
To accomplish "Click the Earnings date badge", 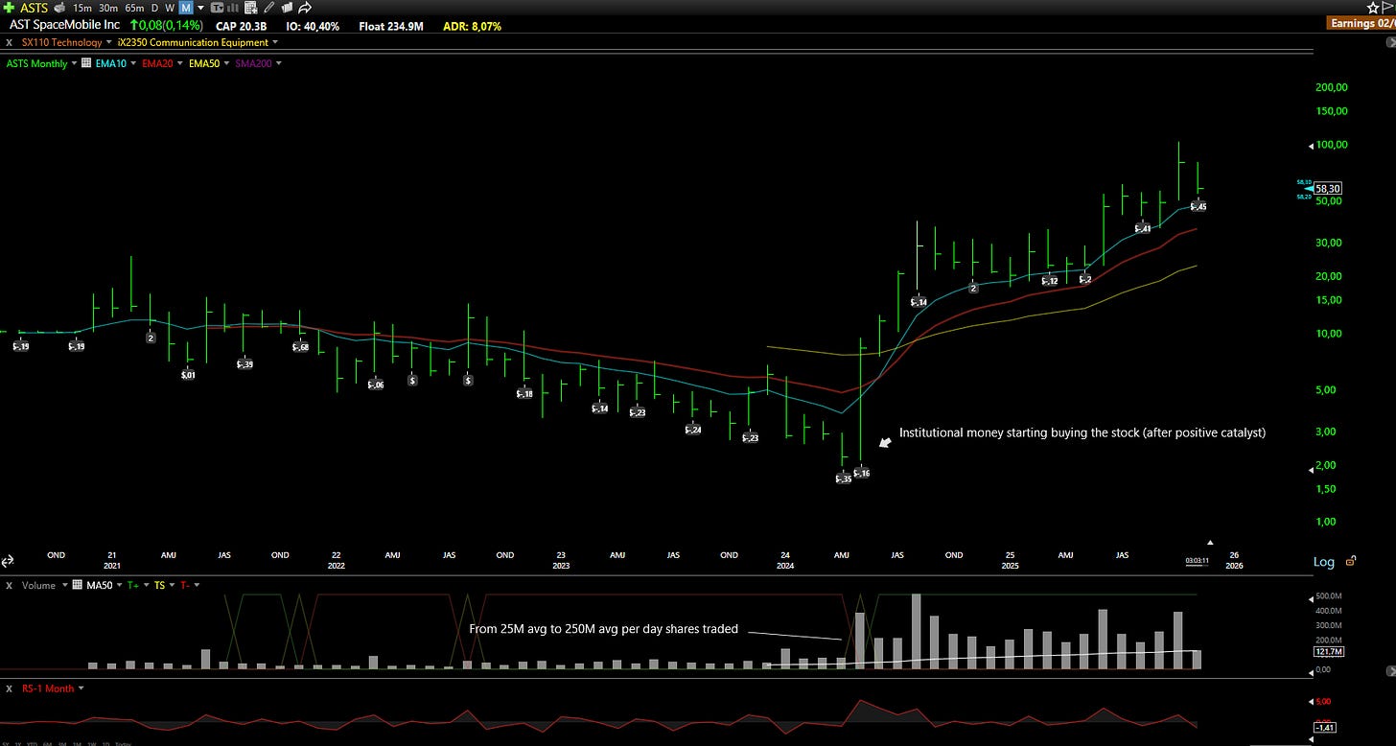I will (1361, 23).
